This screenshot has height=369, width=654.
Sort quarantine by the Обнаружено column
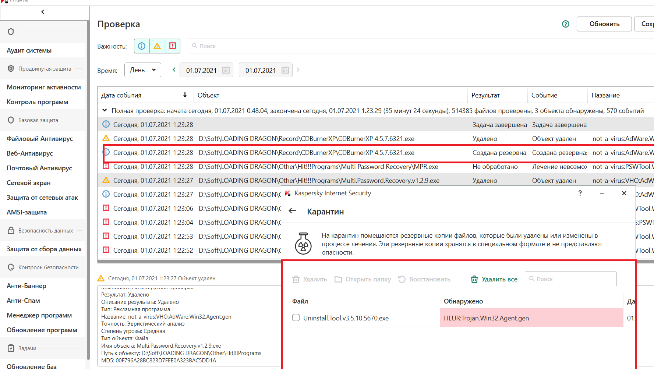coord(531,301)
